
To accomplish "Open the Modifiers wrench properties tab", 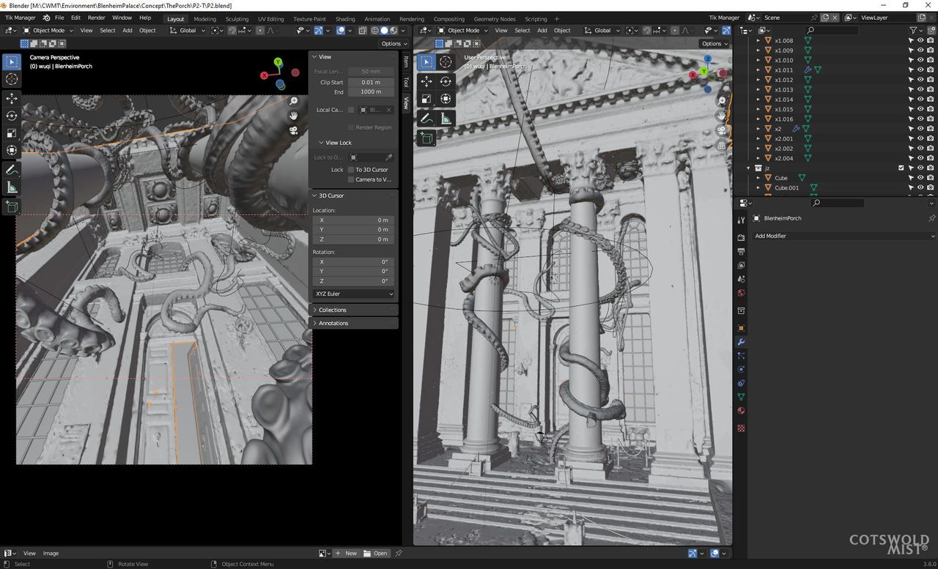I will [x=741, y=342].
